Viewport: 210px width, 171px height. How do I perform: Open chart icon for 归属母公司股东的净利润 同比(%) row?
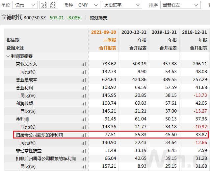pos(84,143)
